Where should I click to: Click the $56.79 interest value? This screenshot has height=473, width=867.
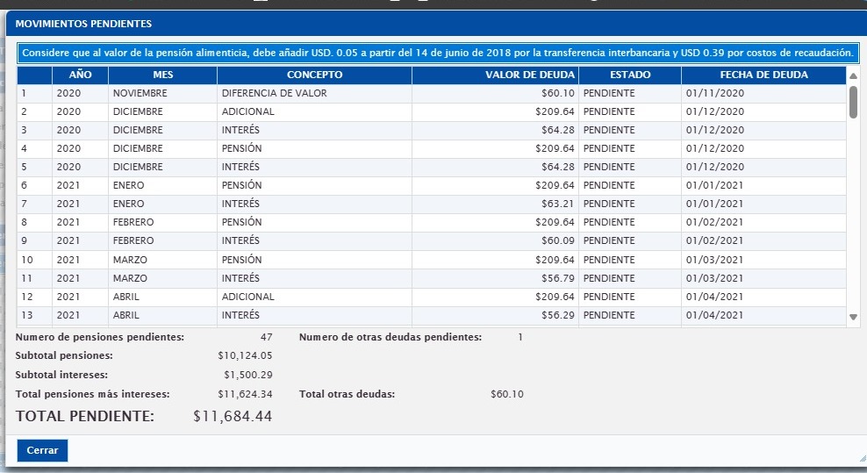click(558, 278)
